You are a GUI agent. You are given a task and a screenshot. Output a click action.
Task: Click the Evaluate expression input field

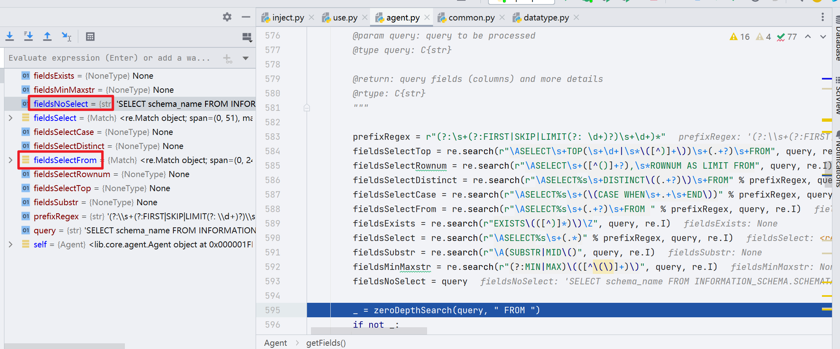(x=112, y=58)
